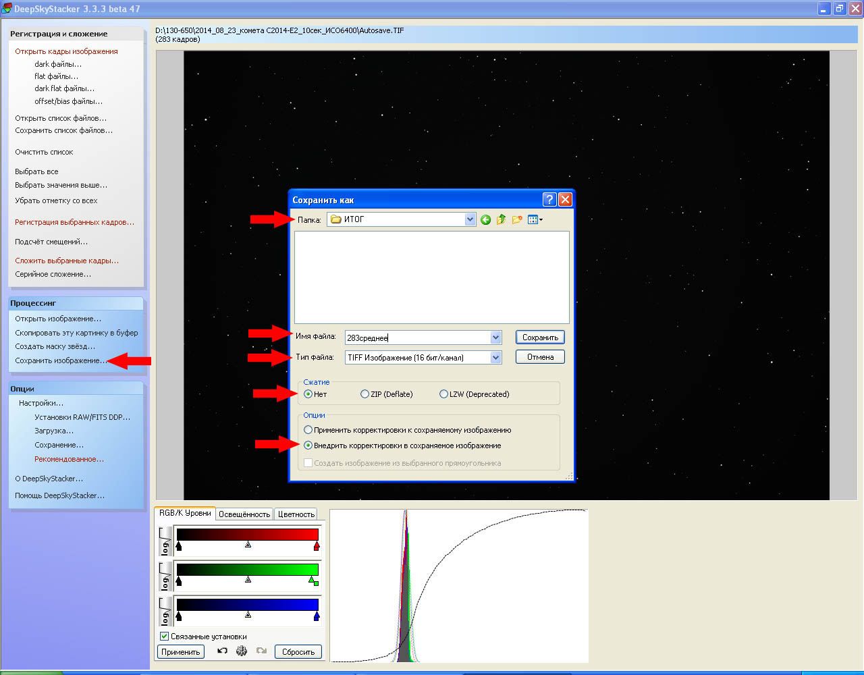Image resolution: width=864 pixels, height=675 pixels.
Task: Click the undo arrow below the level sliders
Action: [222, 651]
